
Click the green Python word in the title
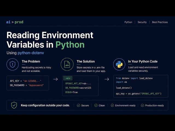[70, 45]
